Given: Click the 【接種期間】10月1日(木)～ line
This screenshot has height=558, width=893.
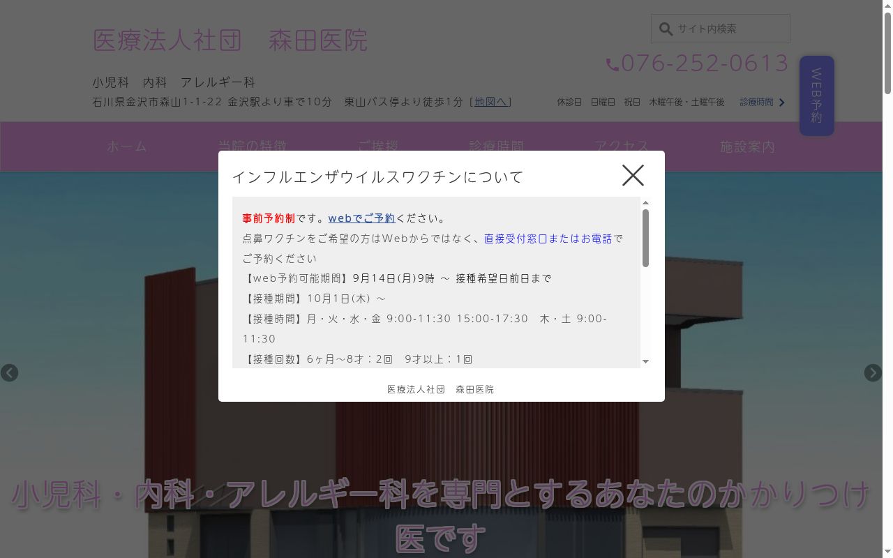Looking at the screenshot, I should [314, 299].
